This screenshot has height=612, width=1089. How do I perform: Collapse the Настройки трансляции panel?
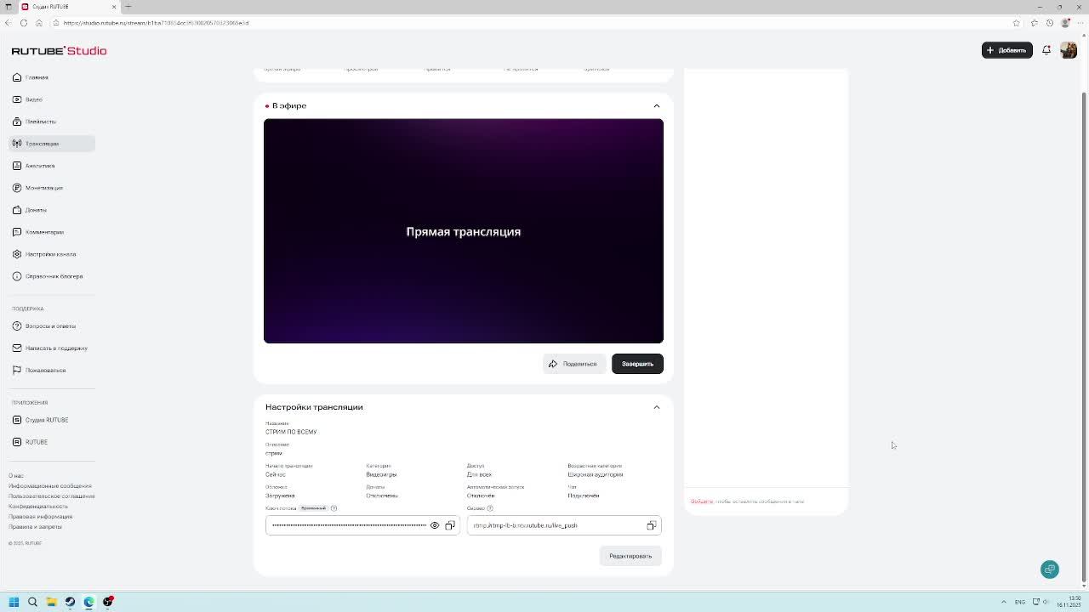pos(657,407)
